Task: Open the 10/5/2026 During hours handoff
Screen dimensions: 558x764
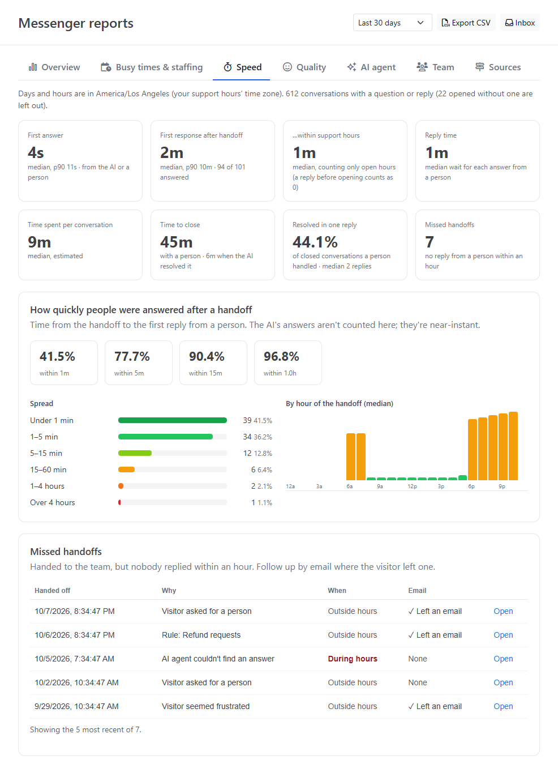Action: [x=503, y=659]
